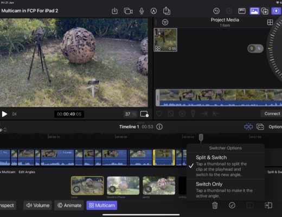The width and height of the screenshot is (282, 217).
Task: Delete the selected clip with trash icon
Action: point(215,206)
